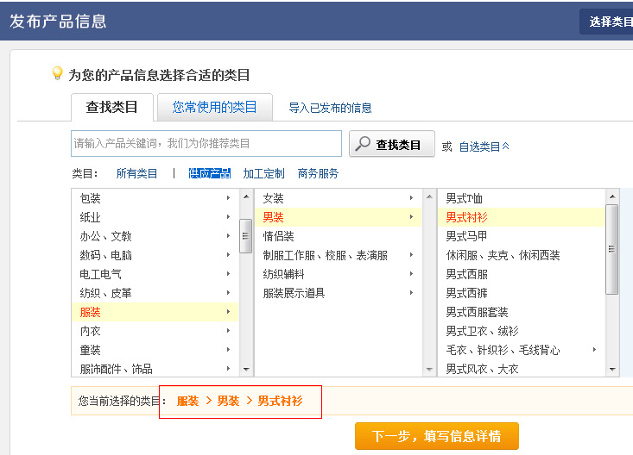Expand the arrow beside 男装

pyautogui.click(x=411, y=217)
